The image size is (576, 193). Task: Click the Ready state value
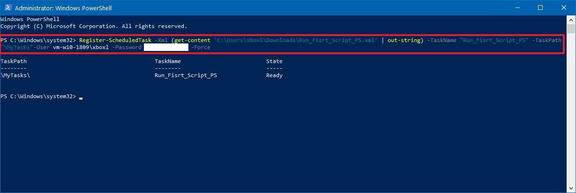pos(274,75)
